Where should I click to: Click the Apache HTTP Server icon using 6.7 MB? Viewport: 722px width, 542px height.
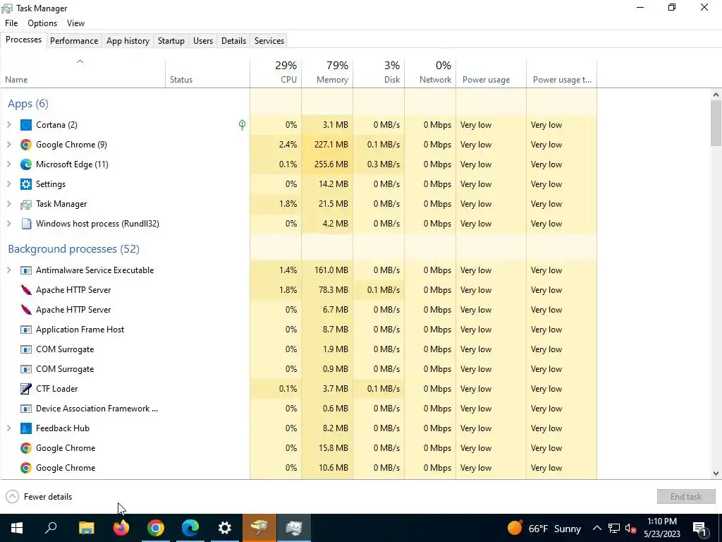pos(26,311)
